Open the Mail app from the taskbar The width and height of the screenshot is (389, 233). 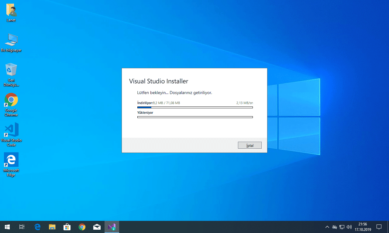97,227
